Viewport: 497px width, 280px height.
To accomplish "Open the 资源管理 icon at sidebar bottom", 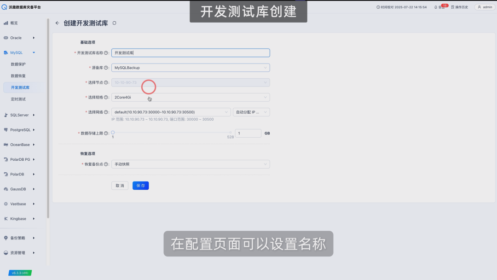I will click(6, 252).
